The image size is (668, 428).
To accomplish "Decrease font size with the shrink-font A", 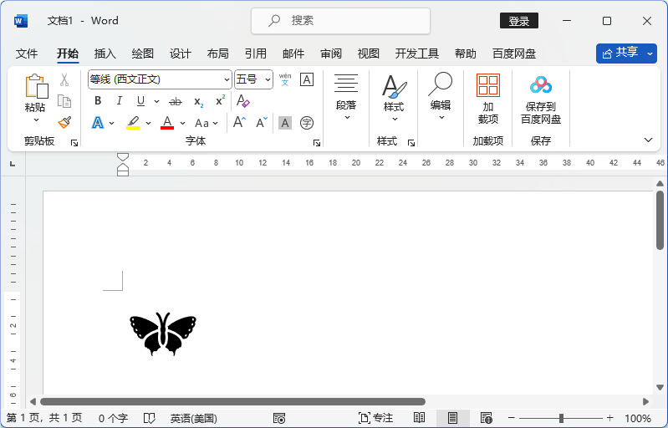I will (262, 123).
